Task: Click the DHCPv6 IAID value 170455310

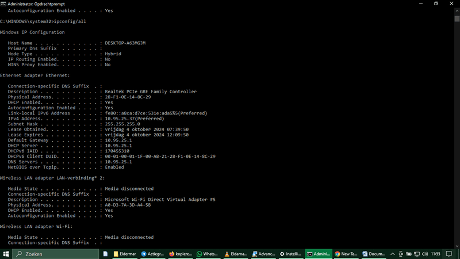Action: click(x=117, y=151)
